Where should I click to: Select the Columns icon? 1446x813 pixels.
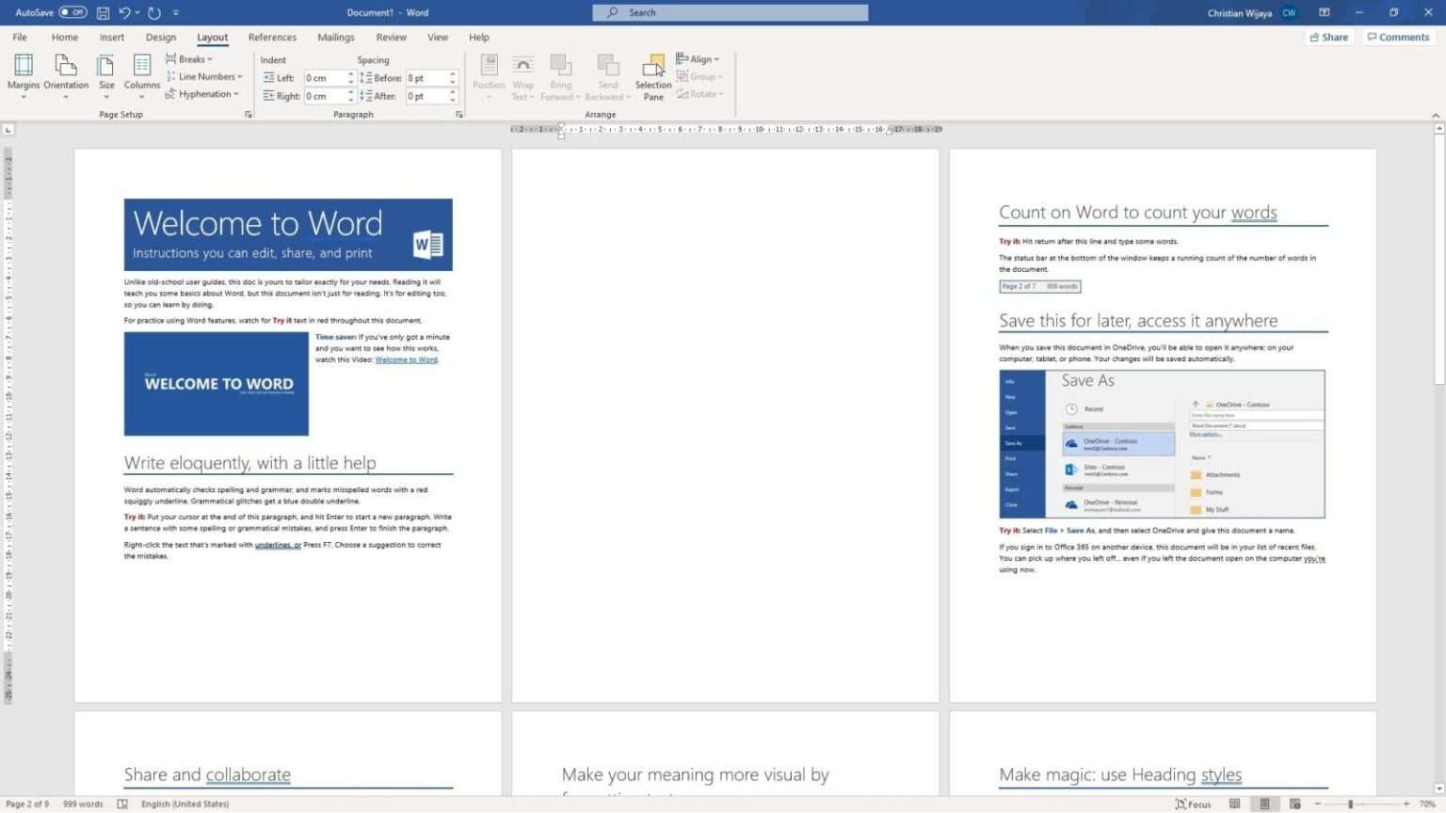[x=141, y=75]
